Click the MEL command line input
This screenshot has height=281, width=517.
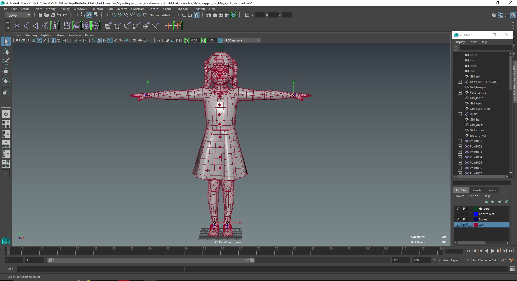click(100, 269)
